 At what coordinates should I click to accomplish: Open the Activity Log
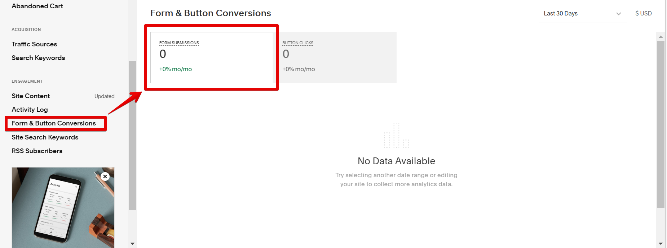point(30,110)
